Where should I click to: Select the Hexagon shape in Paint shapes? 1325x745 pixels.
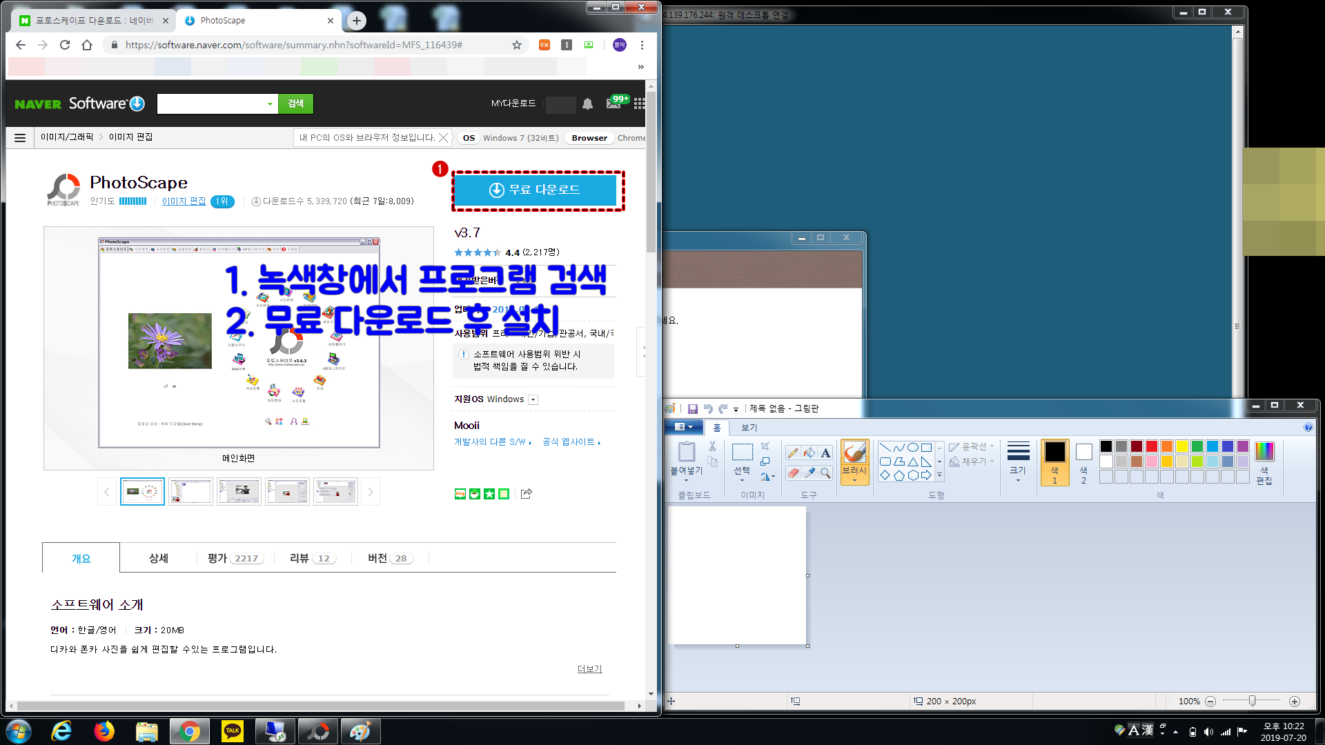tap(913, 475)
